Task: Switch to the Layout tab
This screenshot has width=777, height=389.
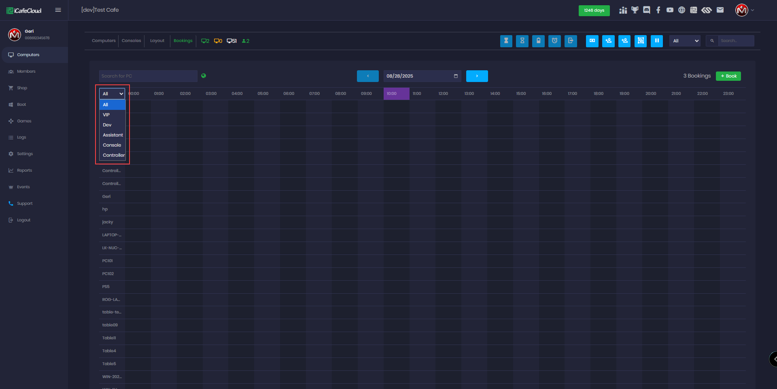Action: 157,41
